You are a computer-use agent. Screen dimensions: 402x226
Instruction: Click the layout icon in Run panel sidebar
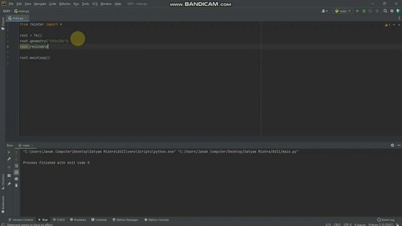[9, 176]
